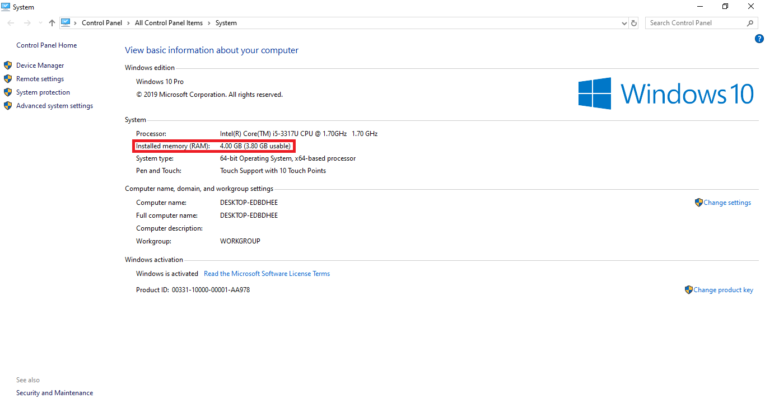
Task: Click the Forward navigation arrow
Action: click(x=27, y=23)
